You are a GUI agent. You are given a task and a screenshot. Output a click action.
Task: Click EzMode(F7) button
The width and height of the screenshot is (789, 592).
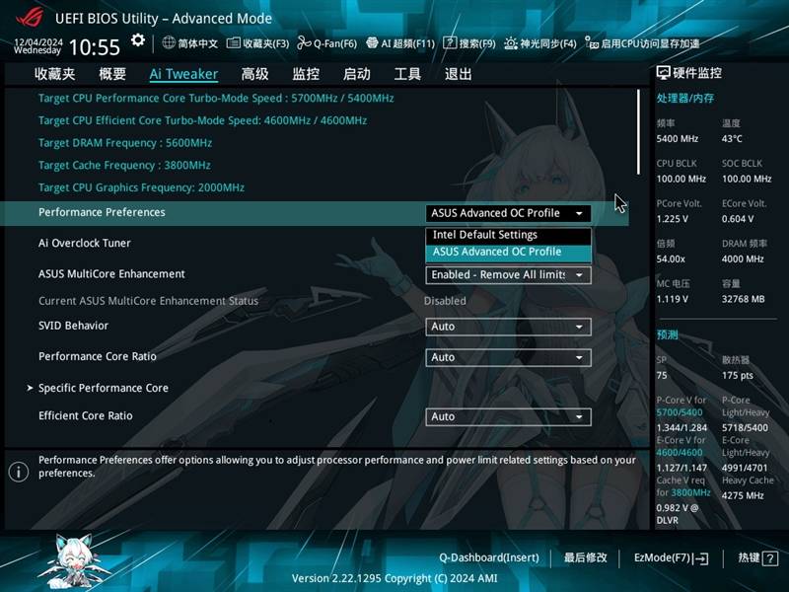coord(671,557)
